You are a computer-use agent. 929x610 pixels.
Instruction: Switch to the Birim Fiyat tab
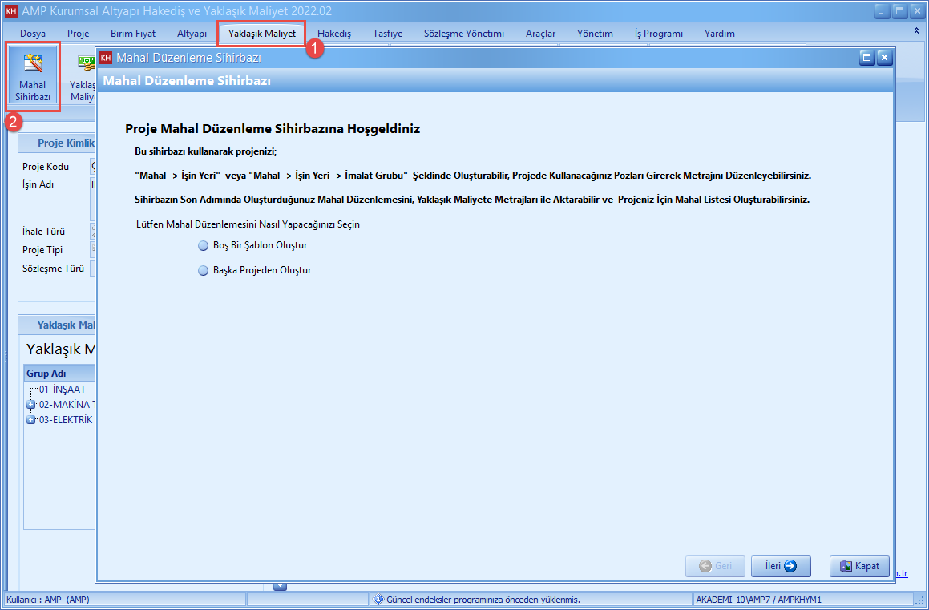[133, 34]
